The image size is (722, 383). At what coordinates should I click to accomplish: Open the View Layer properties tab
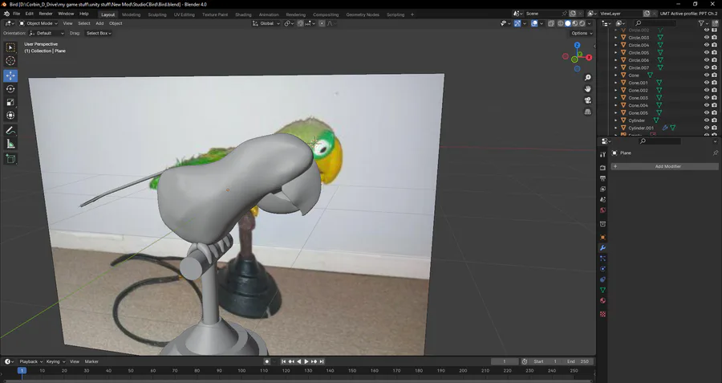[602, 189]
